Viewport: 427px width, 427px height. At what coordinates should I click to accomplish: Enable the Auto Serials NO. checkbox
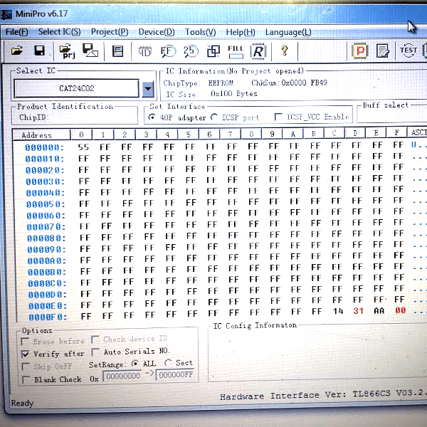click(x=95, y=352)
